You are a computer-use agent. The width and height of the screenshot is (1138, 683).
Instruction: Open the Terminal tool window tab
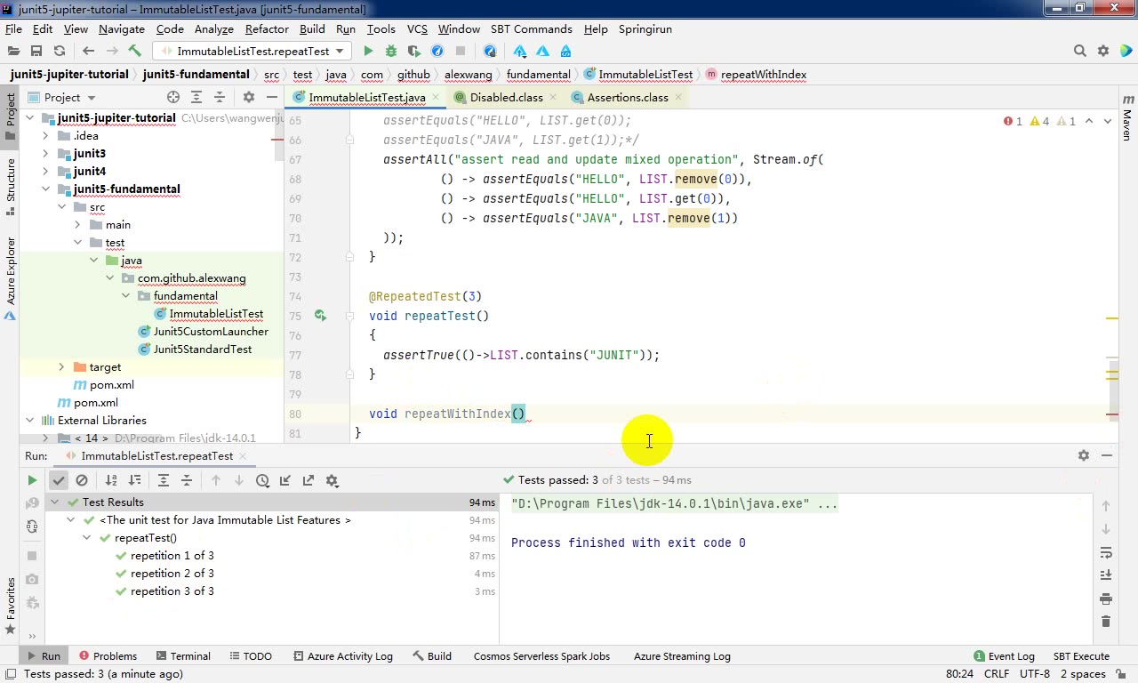[181, 655]
